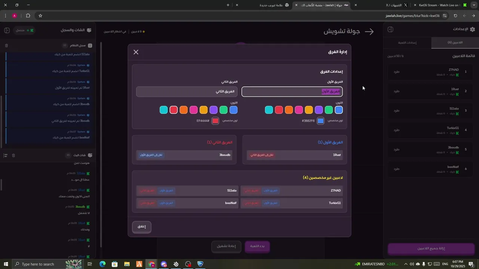Pick cyan swatch for second team
This screenshot has width=479, height=269.
(x=164, y=110)
